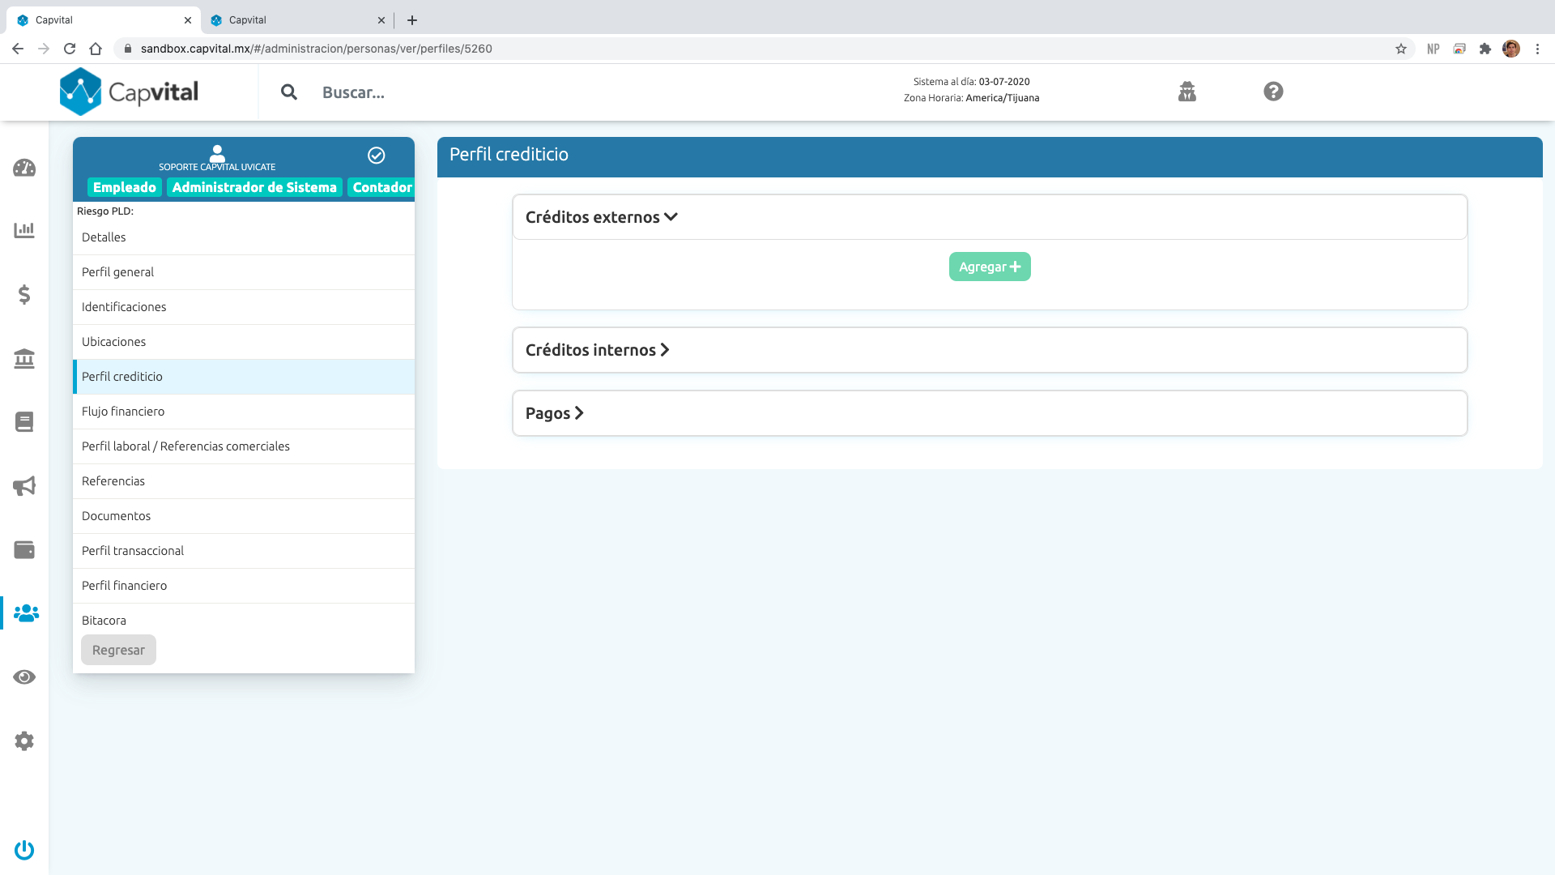This screenshot has width=1555, height=875.
Task: Click the megaphone sidebar icon
Action: click(x=24, y=486)
